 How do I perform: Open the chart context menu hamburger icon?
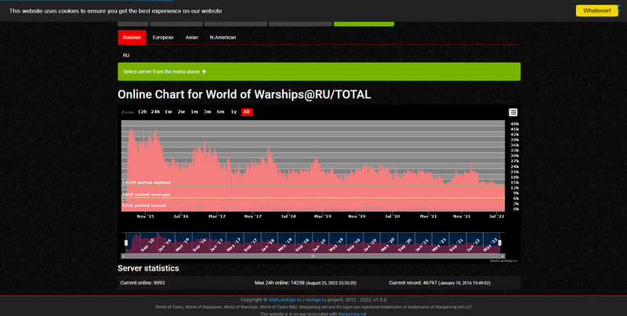coord(513,112)
